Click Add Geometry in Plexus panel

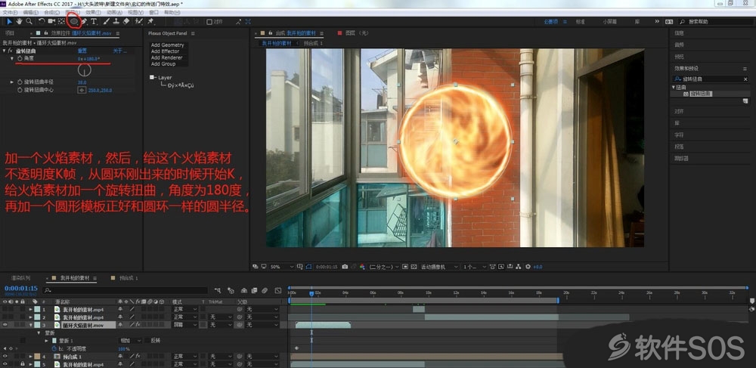coord(167,45)
